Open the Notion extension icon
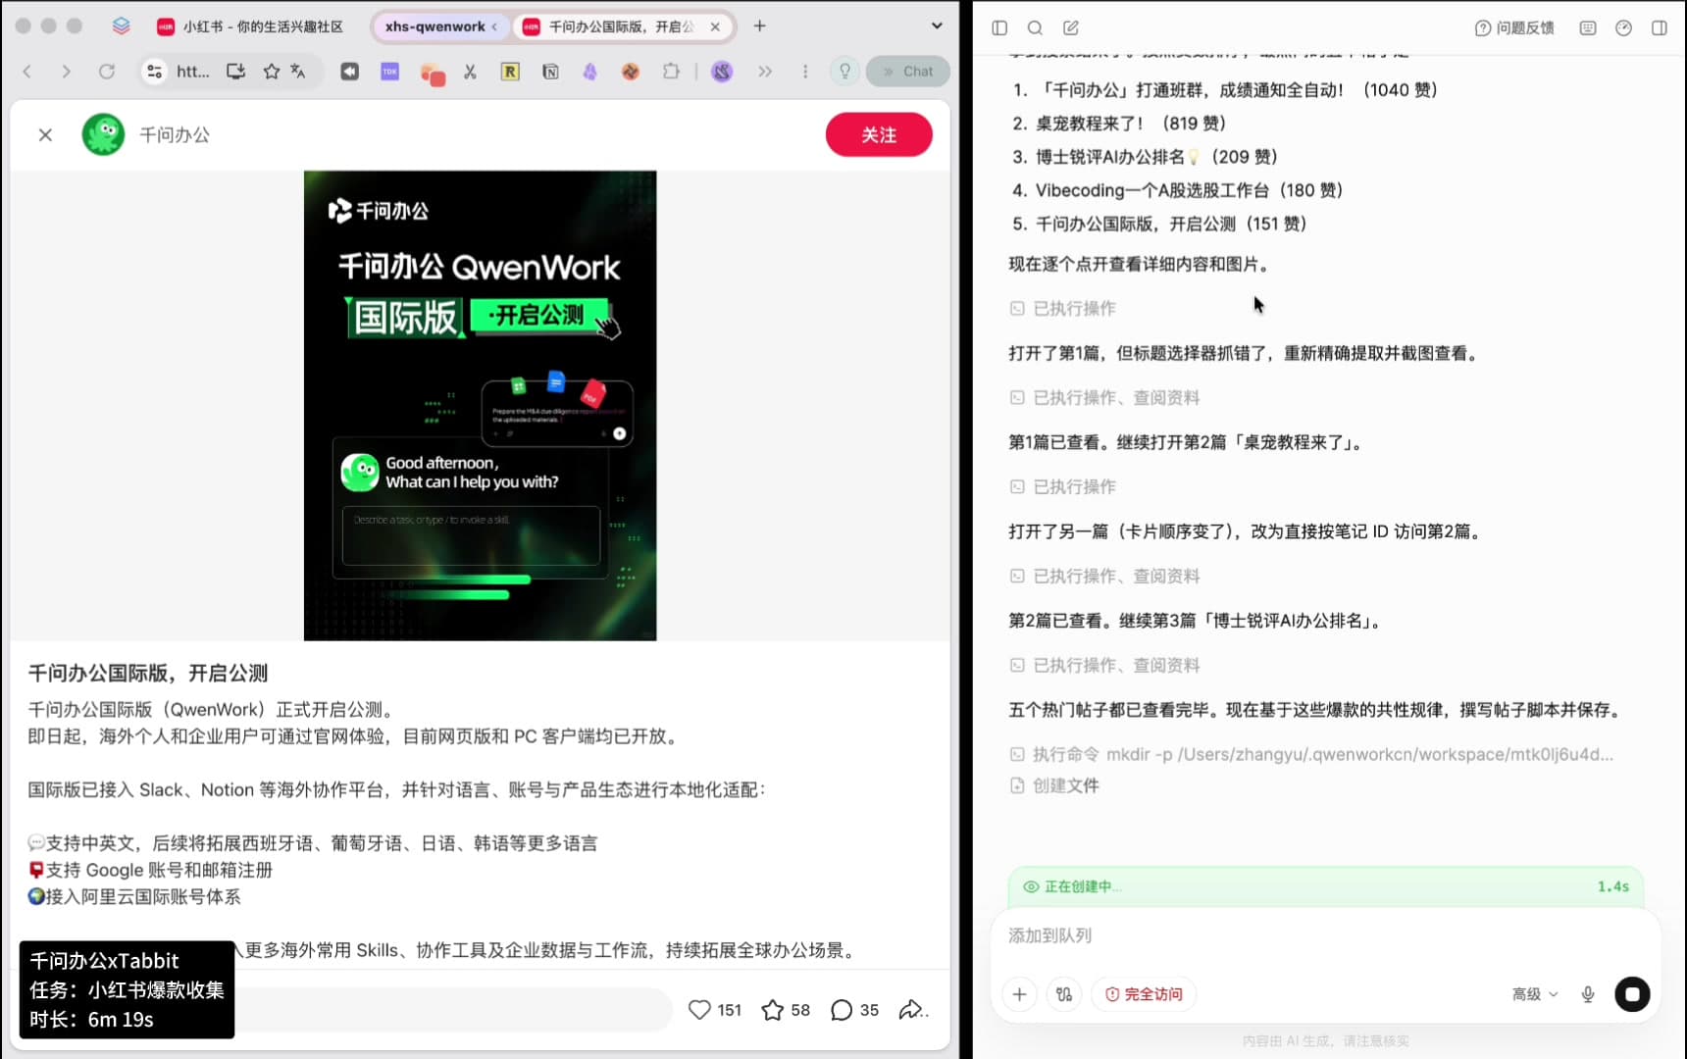Image resolution: width=1687 pixels, height=1059 pixels. [550, 72]
